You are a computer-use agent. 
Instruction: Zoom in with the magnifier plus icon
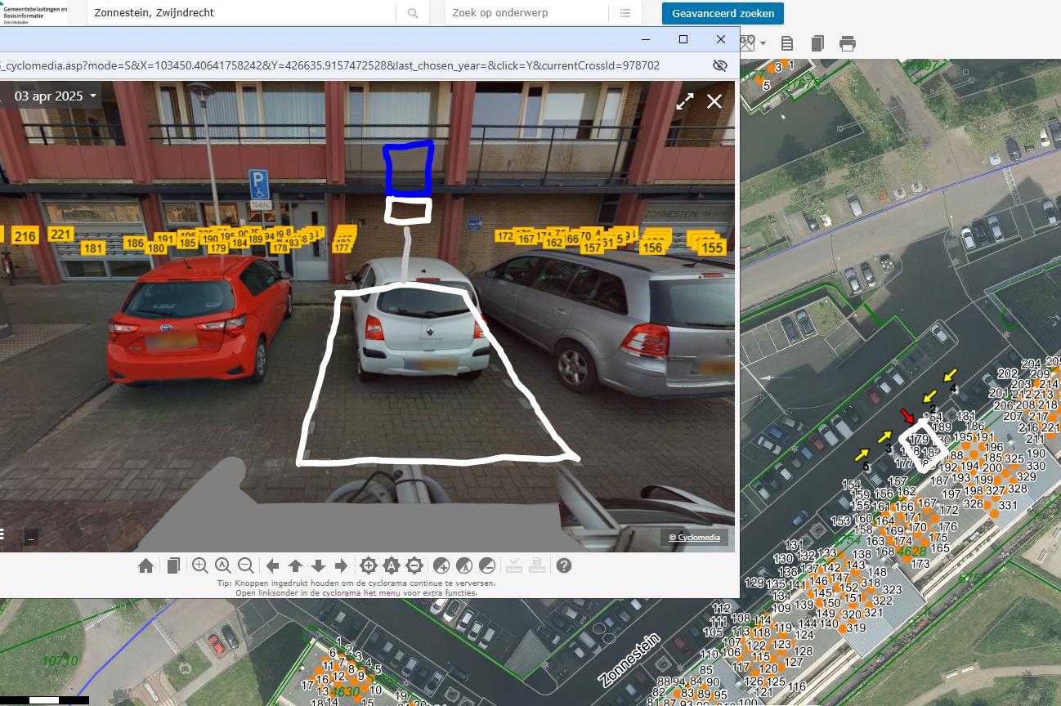pyautogui.click(x=199, y=565)
